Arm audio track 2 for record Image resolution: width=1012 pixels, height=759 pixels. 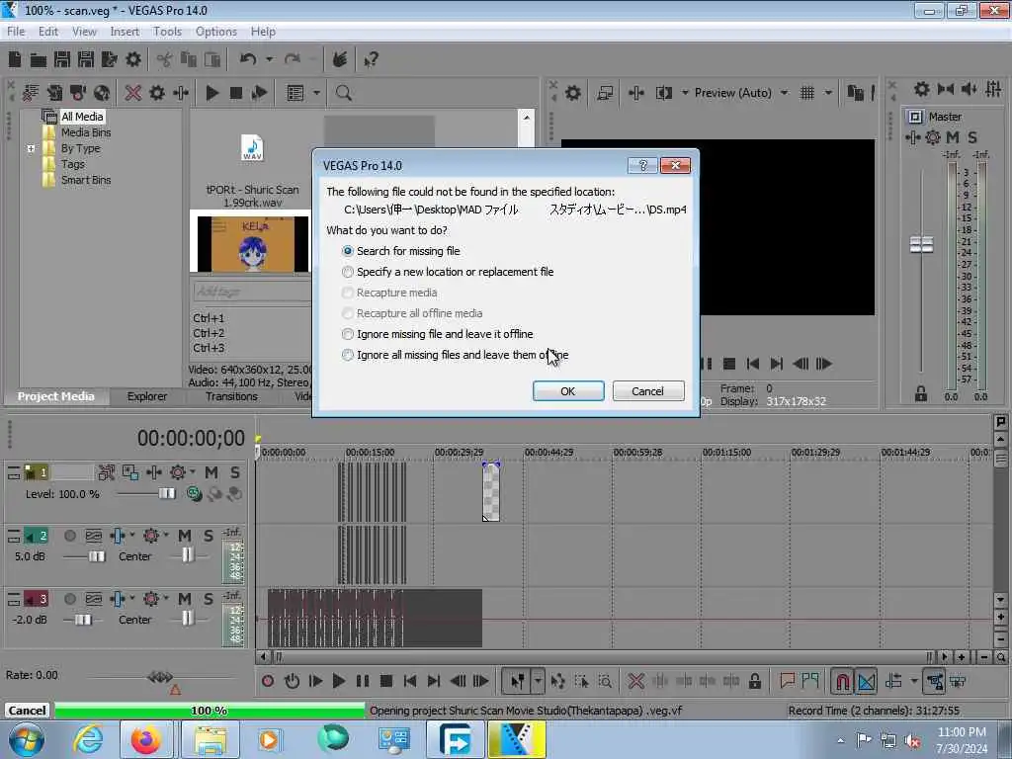(70, 536)
